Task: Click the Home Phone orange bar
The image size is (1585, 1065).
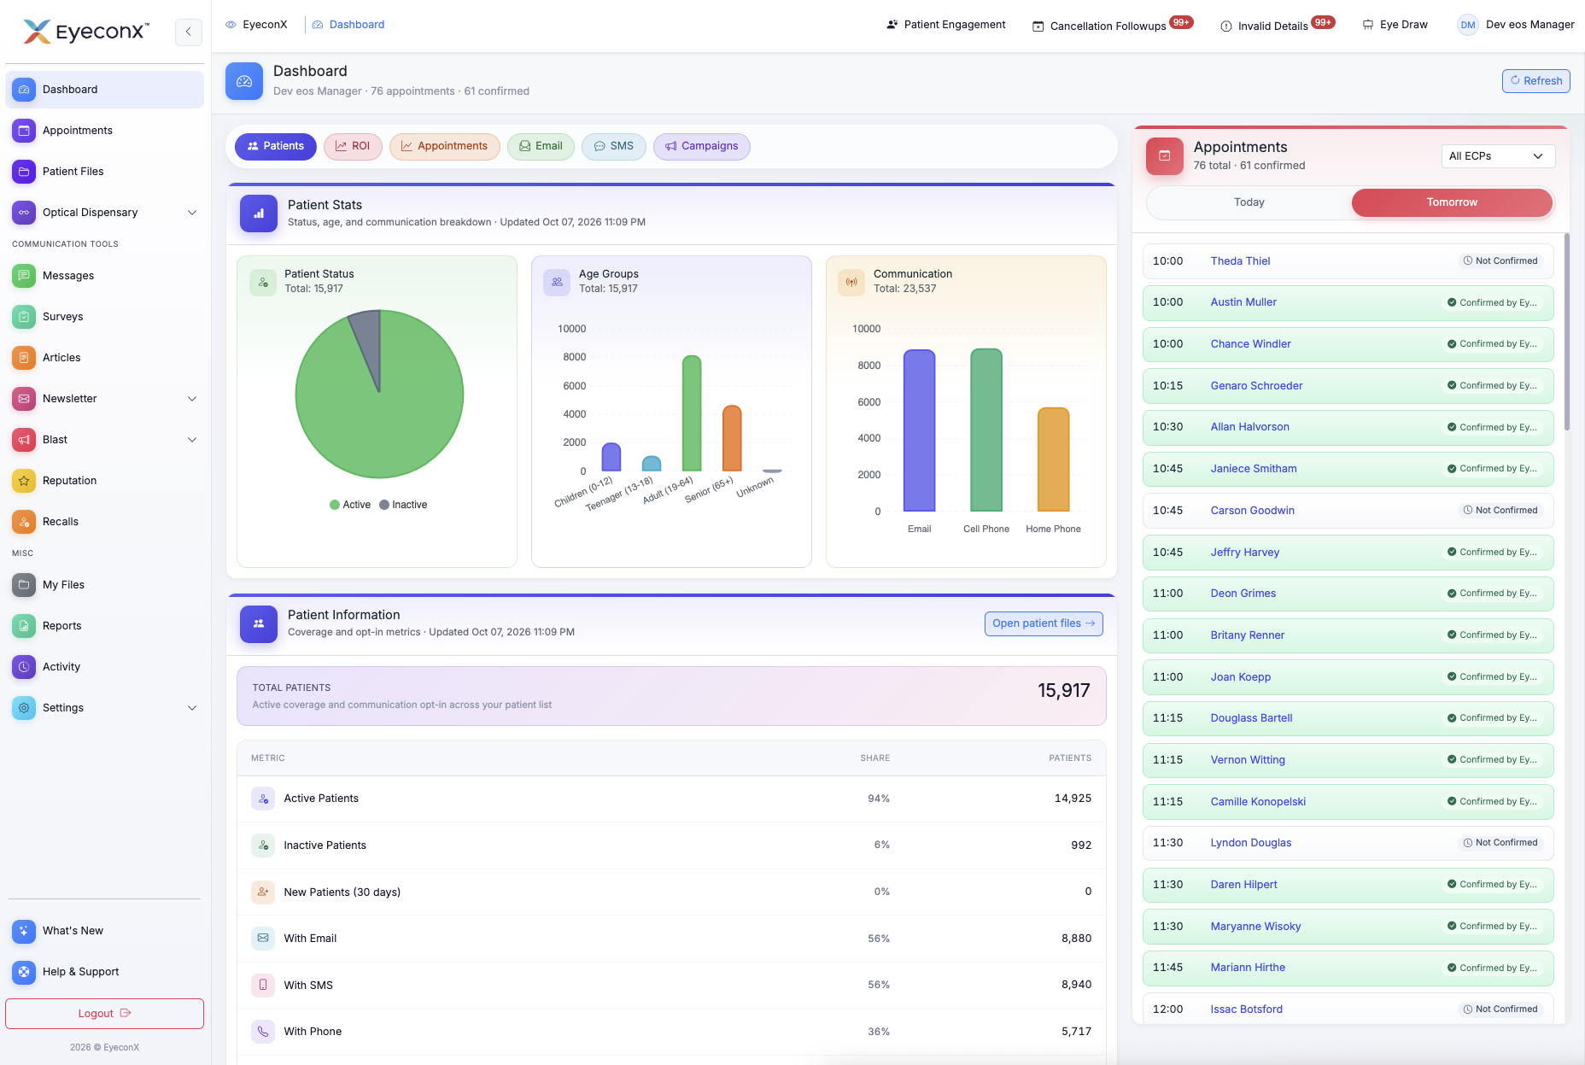Action: click(x=1053, y=459)
